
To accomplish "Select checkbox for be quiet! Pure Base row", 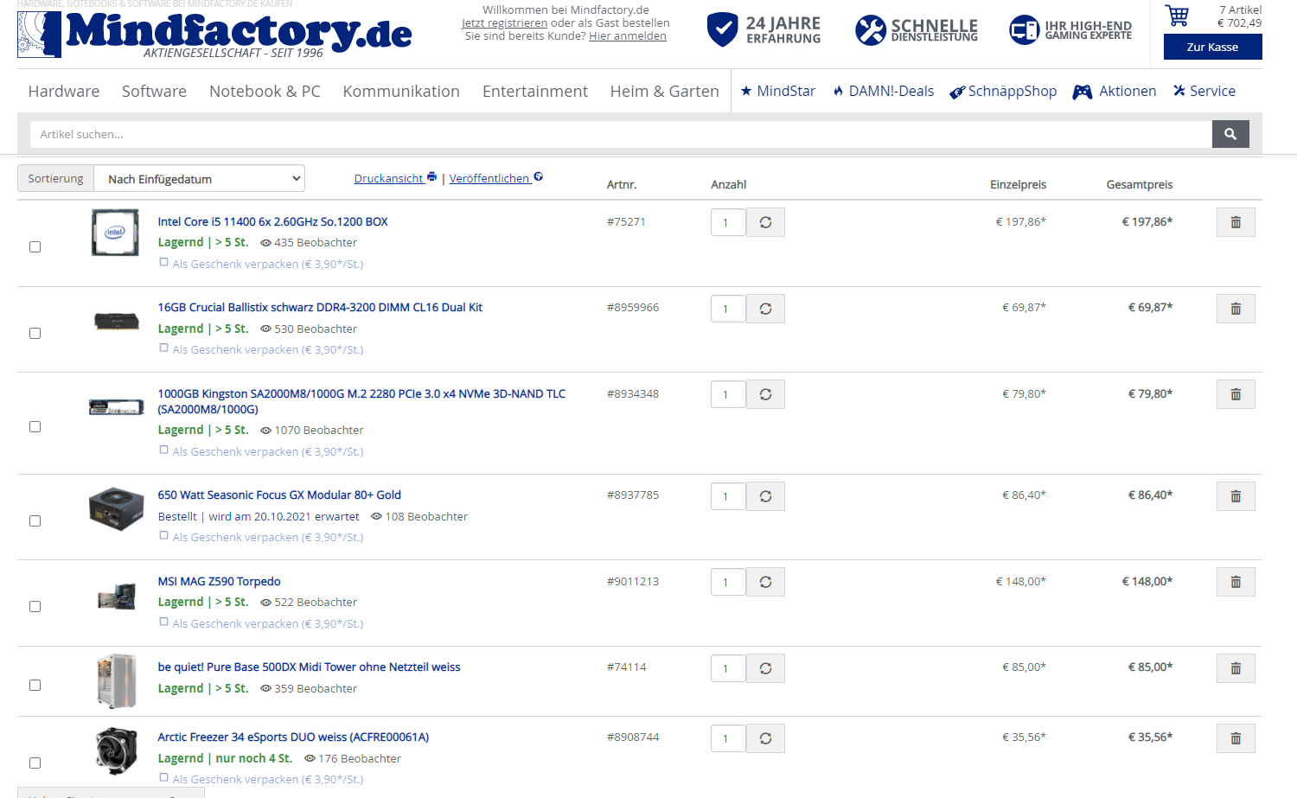I will pos(35,686).
